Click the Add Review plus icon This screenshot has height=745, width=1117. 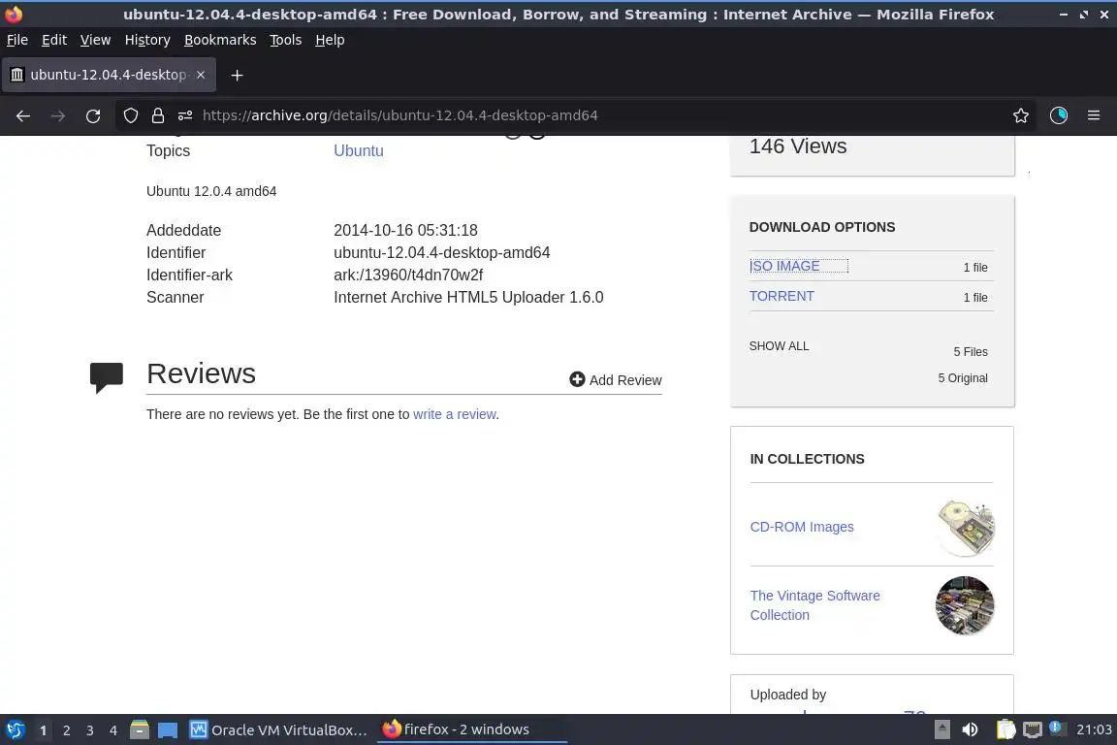coord(577,379)
